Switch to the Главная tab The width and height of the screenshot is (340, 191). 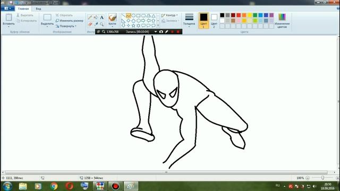pos(23,8)
